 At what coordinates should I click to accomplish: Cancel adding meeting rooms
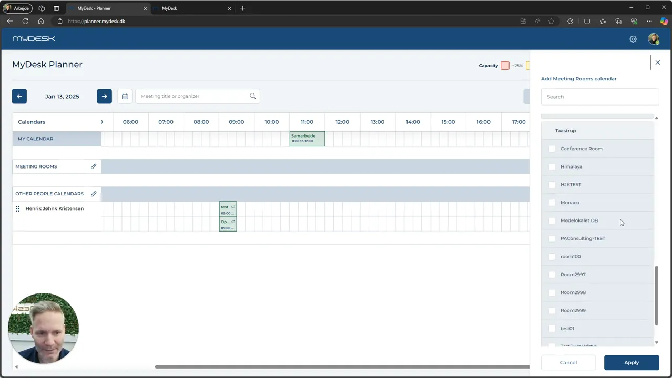coord(568,362)
